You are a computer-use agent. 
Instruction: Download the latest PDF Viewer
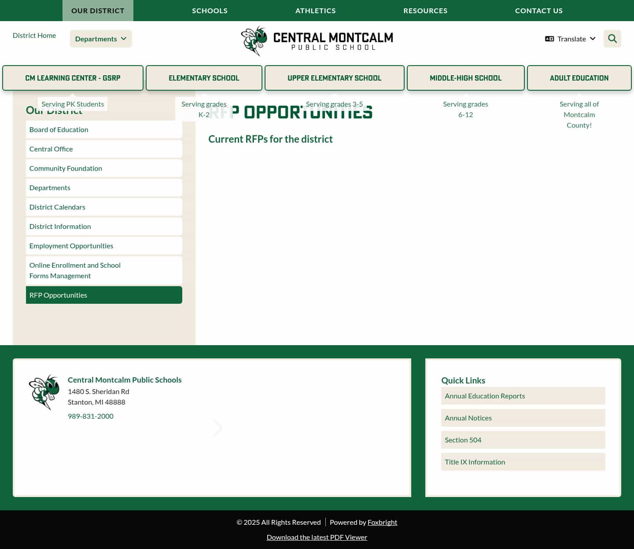pos(317,537)
